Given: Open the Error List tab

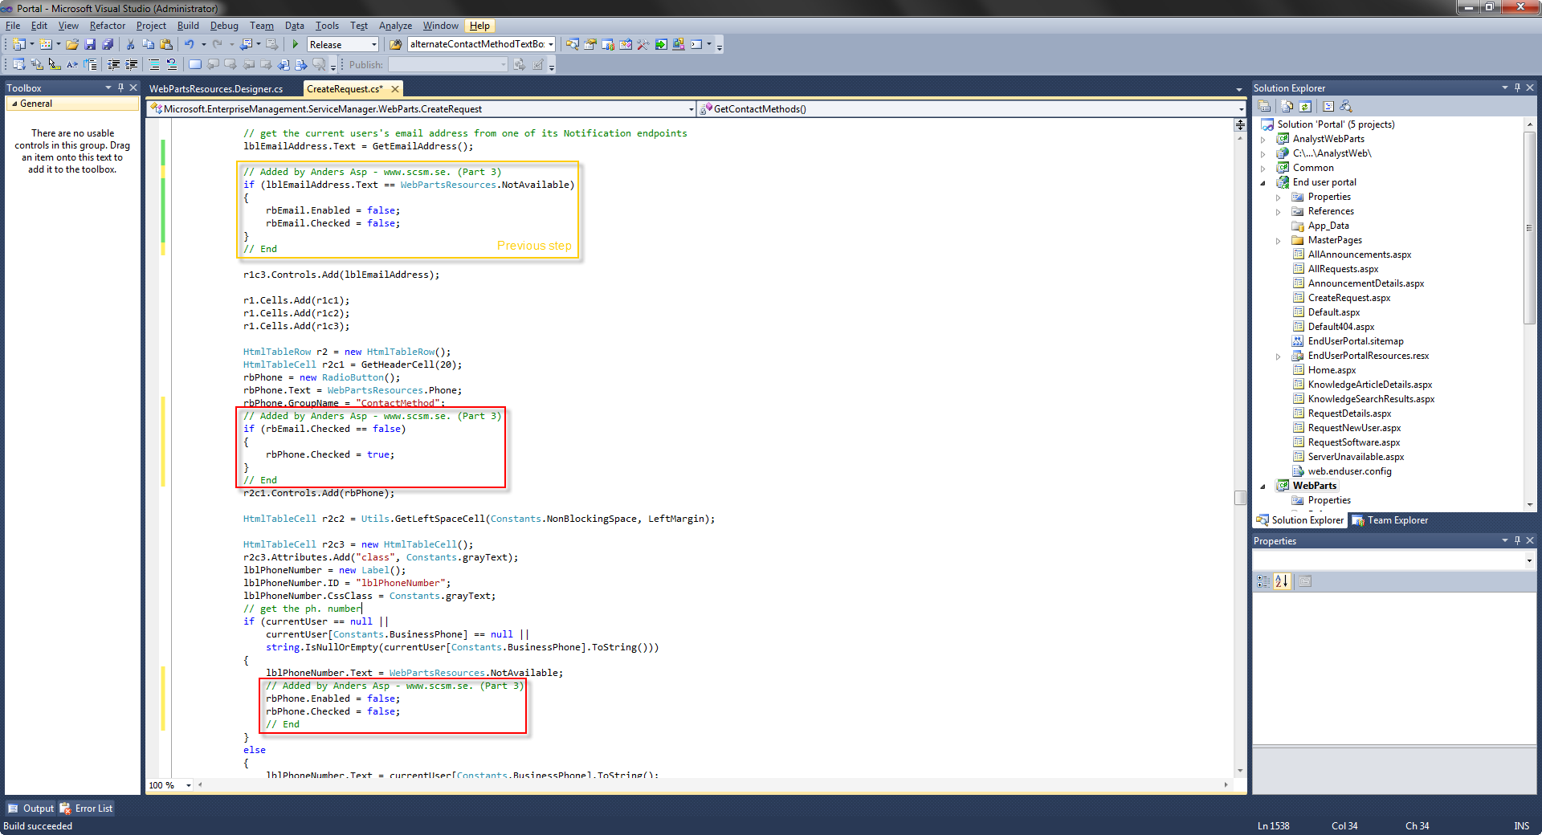Looking at the screenshot, I should click(x=86, y=809).
